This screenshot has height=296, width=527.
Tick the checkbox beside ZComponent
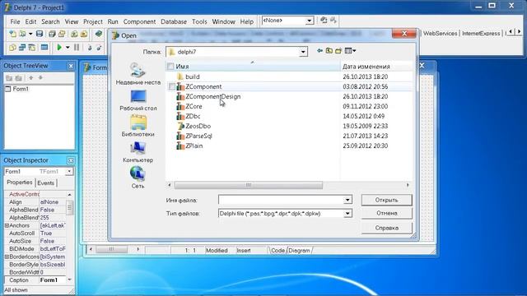coord(172,86)
